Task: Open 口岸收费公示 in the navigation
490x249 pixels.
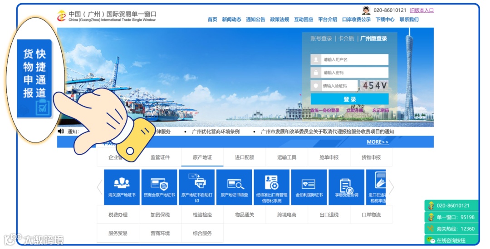Action: (357, 20)
